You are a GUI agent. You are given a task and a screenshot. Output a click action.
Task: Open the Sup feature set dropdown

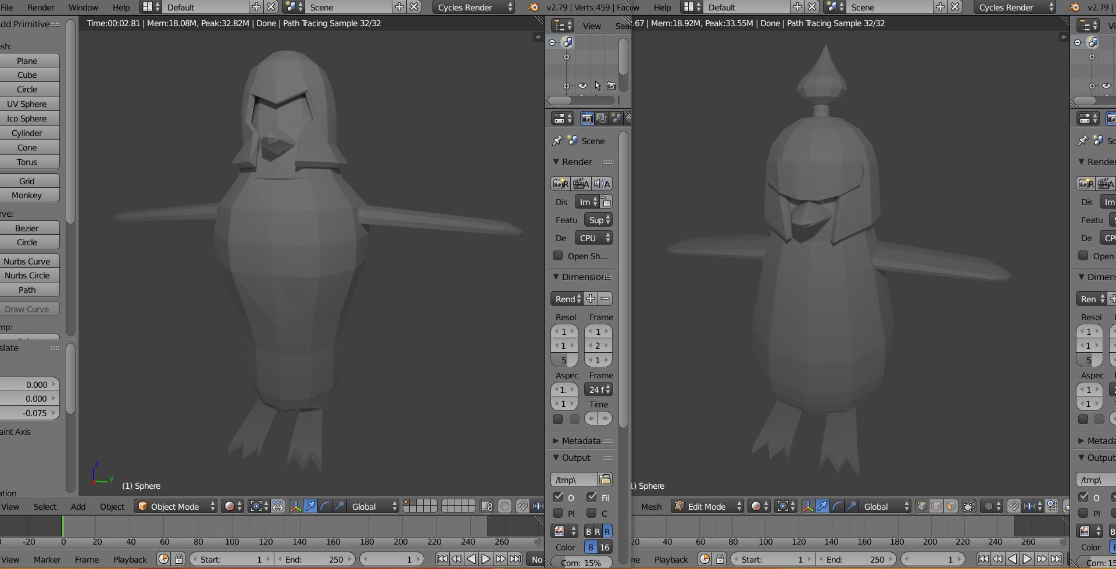(599, 220)
